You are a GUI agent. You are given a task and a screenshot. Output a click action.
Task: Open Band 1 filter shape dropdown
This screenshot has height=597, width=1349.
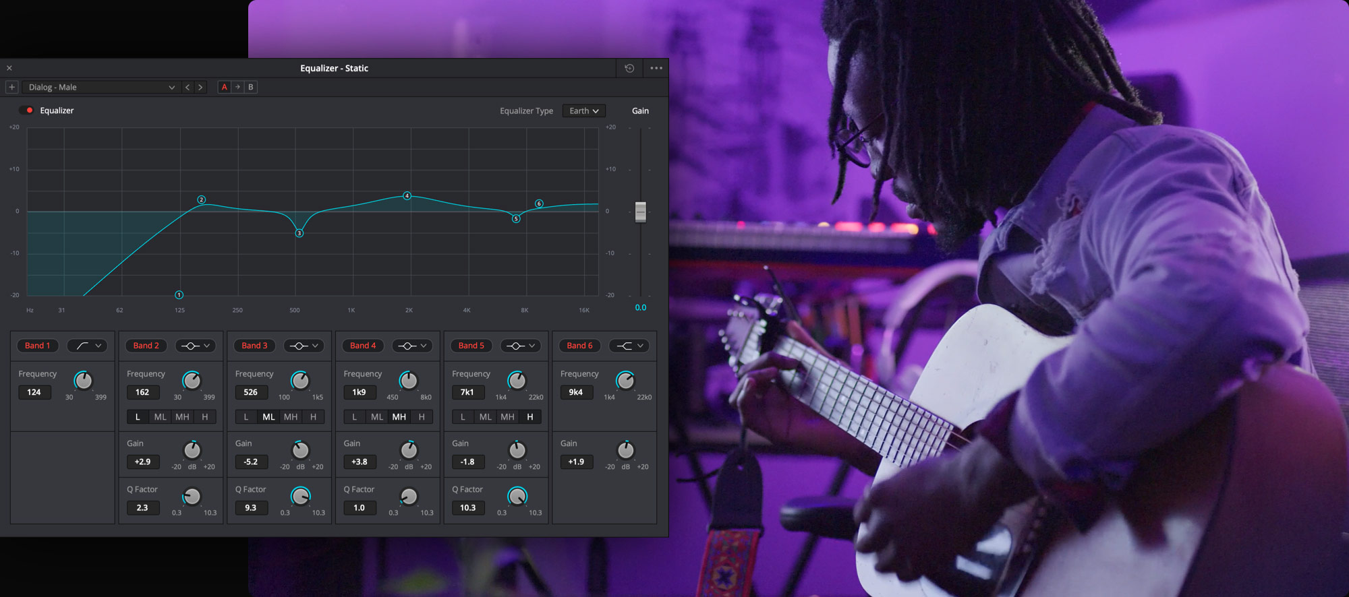[x=88, y=346]
